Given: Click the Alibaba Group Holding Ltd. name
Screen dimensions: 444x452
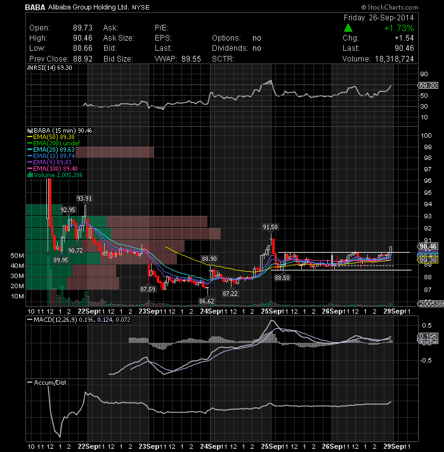Looking at the screenshot, I should pos(88,7).
